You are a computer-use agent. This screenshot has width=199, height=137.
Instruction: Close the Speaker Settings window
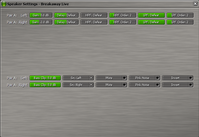[195, 4]
